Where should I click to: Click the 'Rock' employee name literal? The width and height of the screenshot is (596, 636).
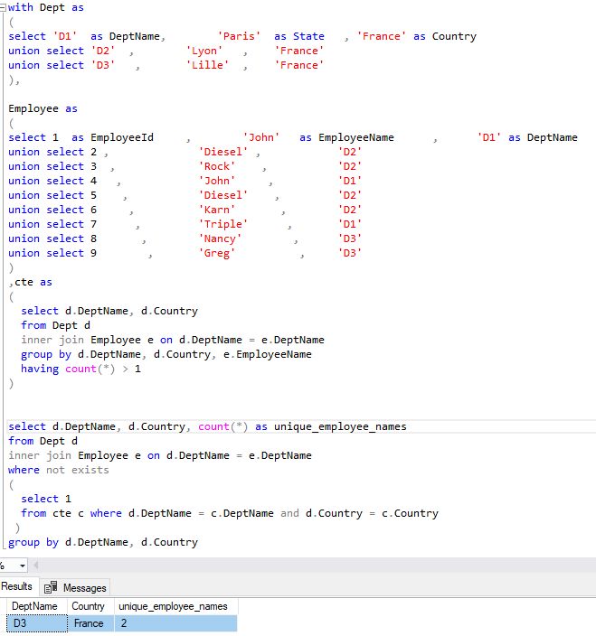tap(217, 166)
